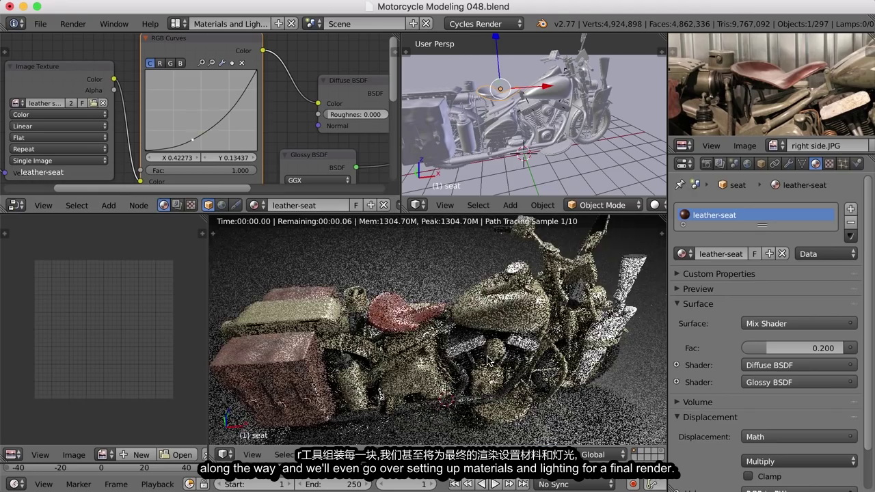Choose World shader nodes globe icon

[221, 205]
